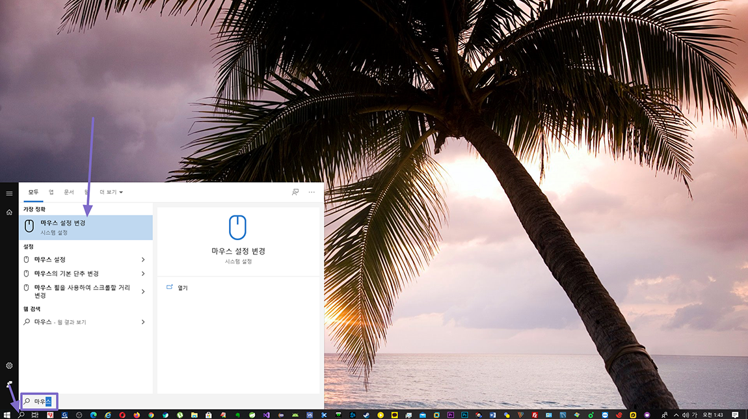This screenshot has height=419, width=748.
Task: Launch Microsoft Edge from the taskbar
Action: (94, 414)
